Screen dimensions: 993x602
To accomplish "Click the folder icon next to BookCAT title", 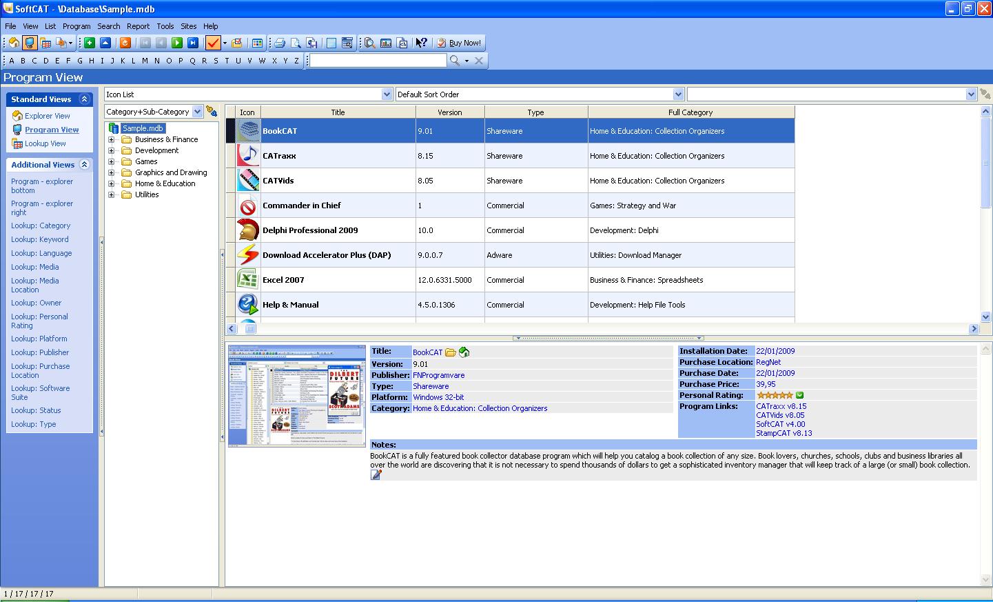I will point(451,352).
